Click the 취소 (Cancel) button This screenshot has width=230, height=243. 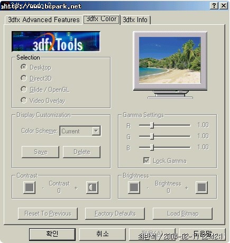coord(103,234)
